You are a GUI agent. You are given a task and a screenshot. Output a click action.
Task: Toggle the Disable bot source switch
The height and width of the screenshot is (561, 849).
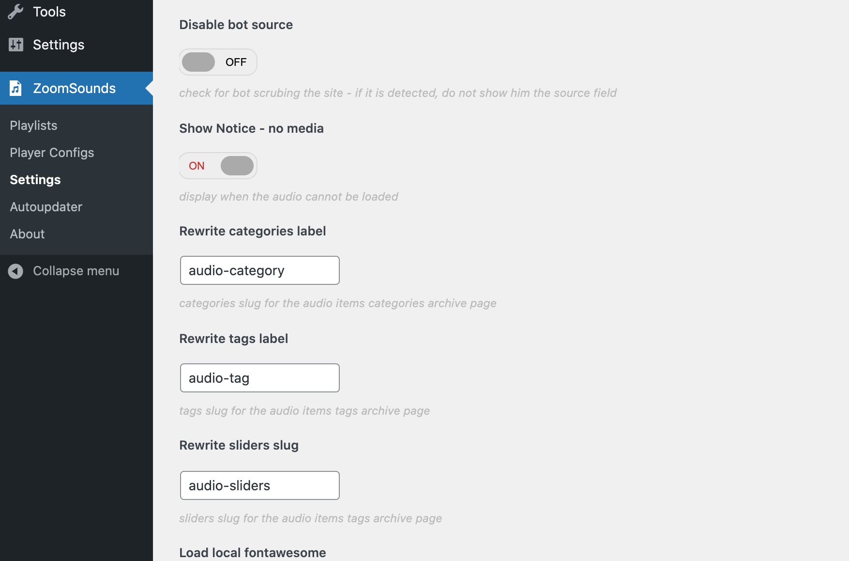tap(218, 62)
